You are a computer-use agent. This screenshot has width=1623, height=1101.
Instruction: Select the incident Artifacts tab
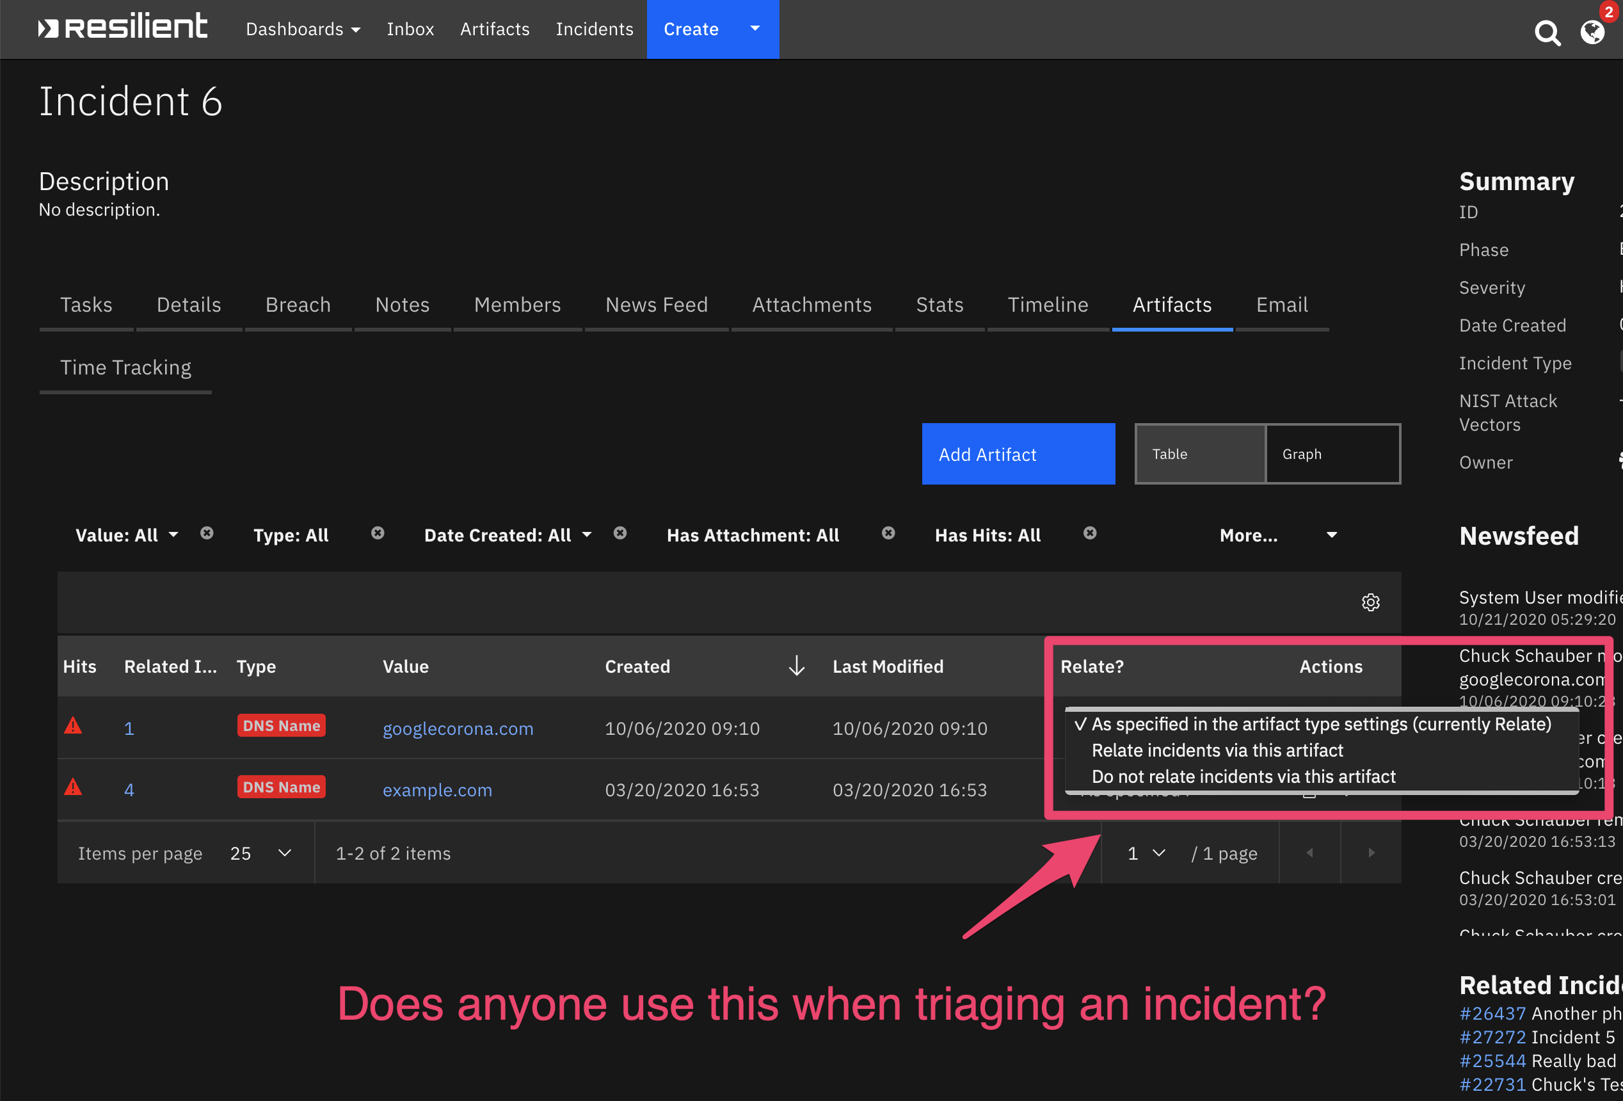(x=1172, y=305)
